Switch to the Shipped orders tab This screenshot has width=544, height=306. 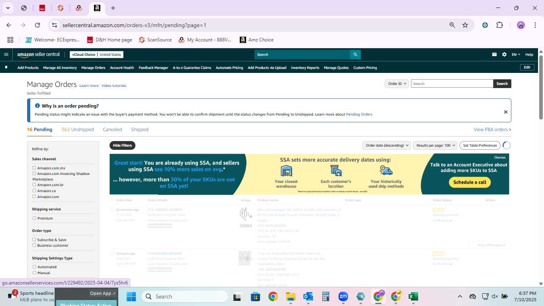140,129
